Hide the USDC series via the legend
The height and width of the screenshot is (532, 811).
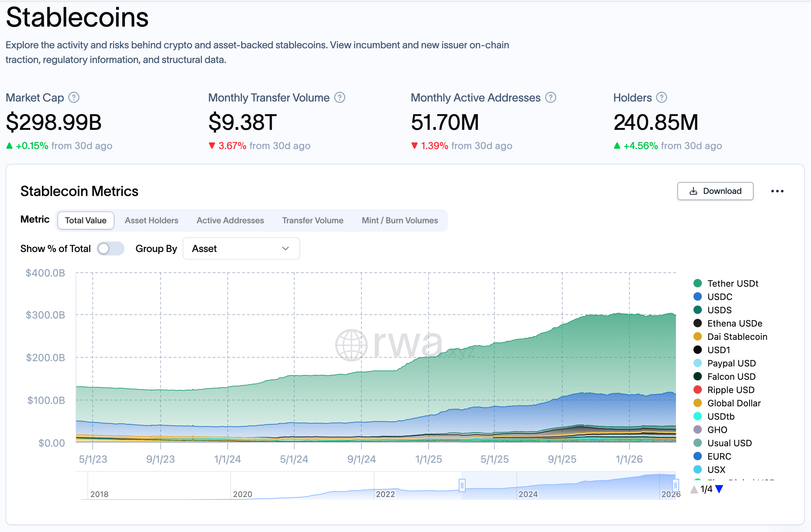720,297
